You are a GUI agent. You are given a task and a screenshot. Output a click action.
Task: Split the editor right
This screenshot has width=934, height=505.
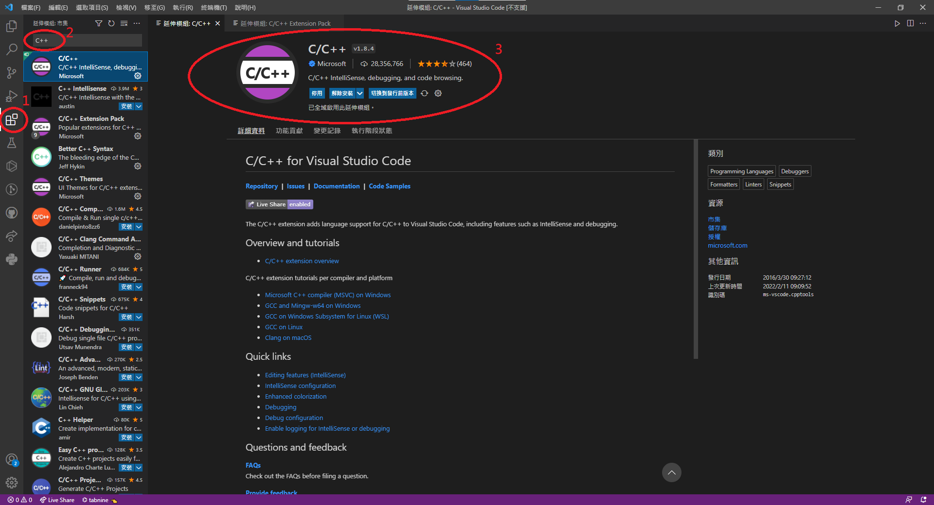coord(910,23)
